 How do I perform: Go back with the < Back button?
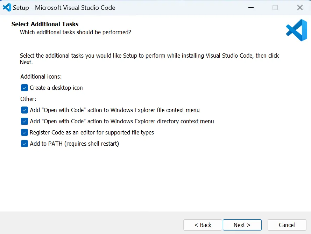tap(203, 225)
